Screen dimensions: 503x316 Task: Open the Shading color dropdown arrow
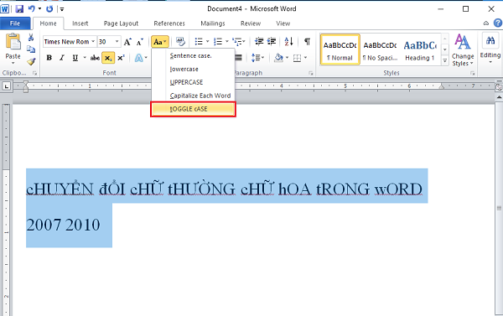[x=287, y=58]
